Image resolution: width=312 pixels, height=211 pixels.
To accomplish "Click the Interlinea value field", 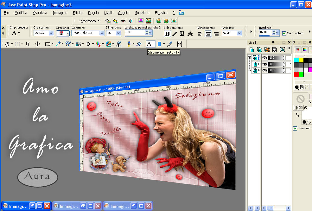I will tap(266, 32).
